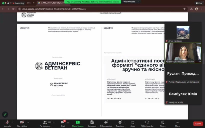Expand participants options caret
The image size is (205, 128).
coord(53,122)
